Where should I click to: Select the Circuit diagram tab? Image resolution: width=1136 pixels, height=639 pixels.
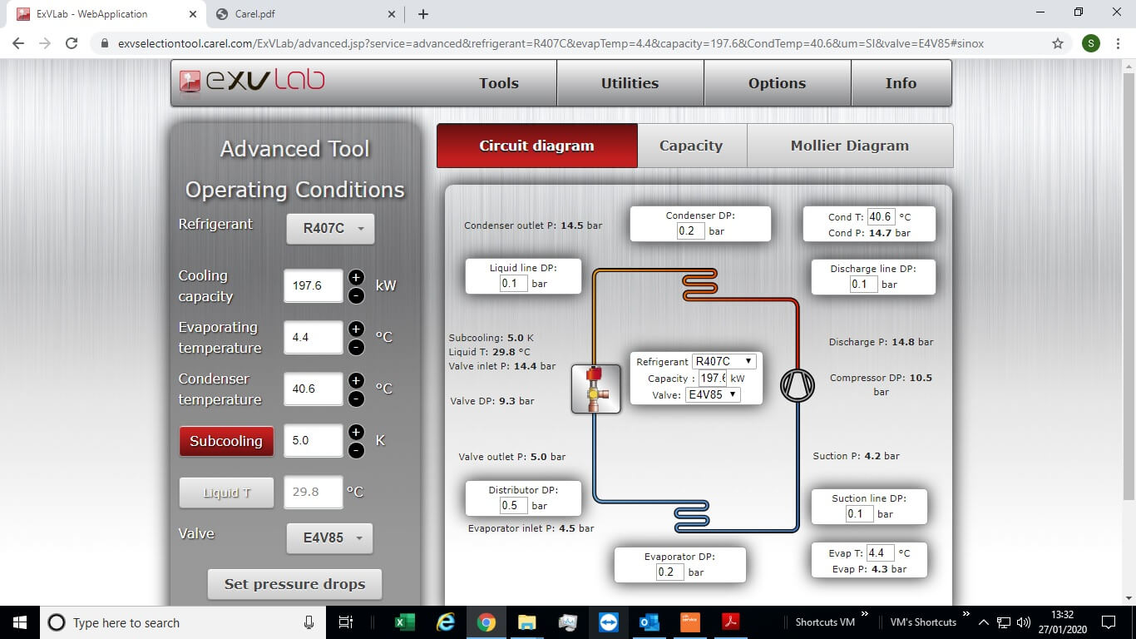click(536, 146)
